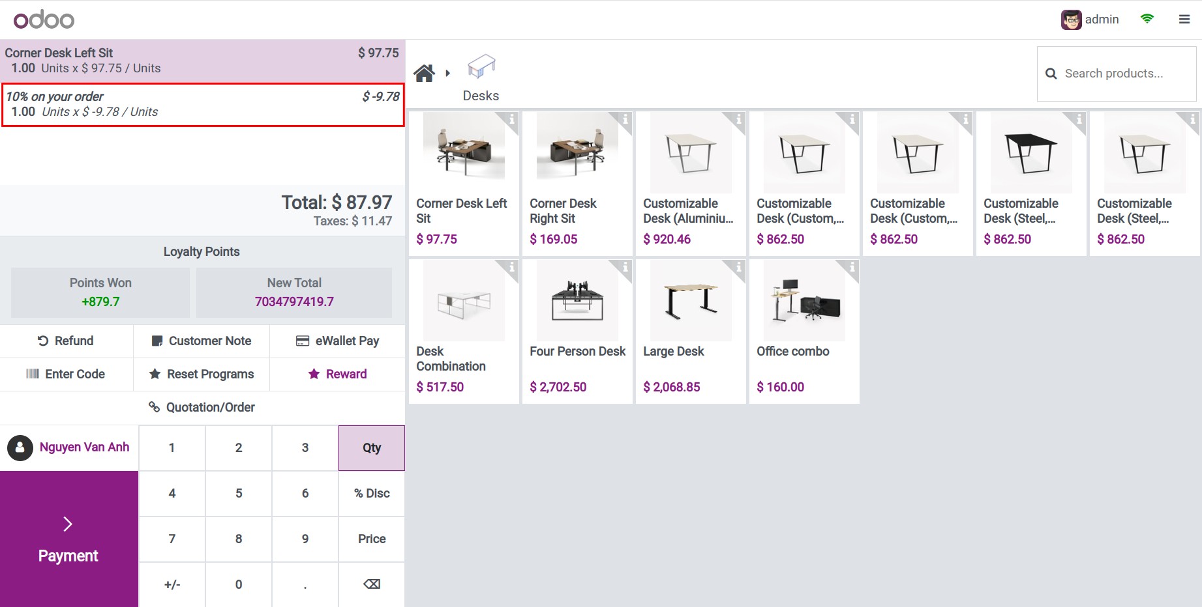This screenshot has width=1202, height=607.
Task: Click the breadcrumb arrow after home
Action: (x=447, y=74)
